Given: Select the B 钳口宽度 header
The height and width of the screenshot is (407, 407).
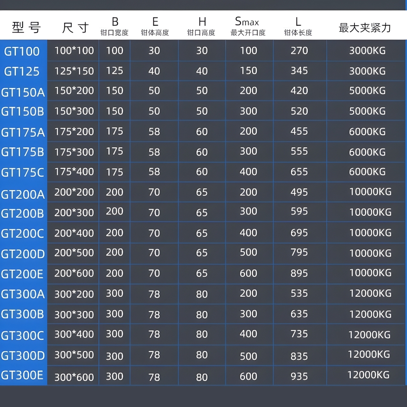Looking at the screenshot, I should 114,26.
